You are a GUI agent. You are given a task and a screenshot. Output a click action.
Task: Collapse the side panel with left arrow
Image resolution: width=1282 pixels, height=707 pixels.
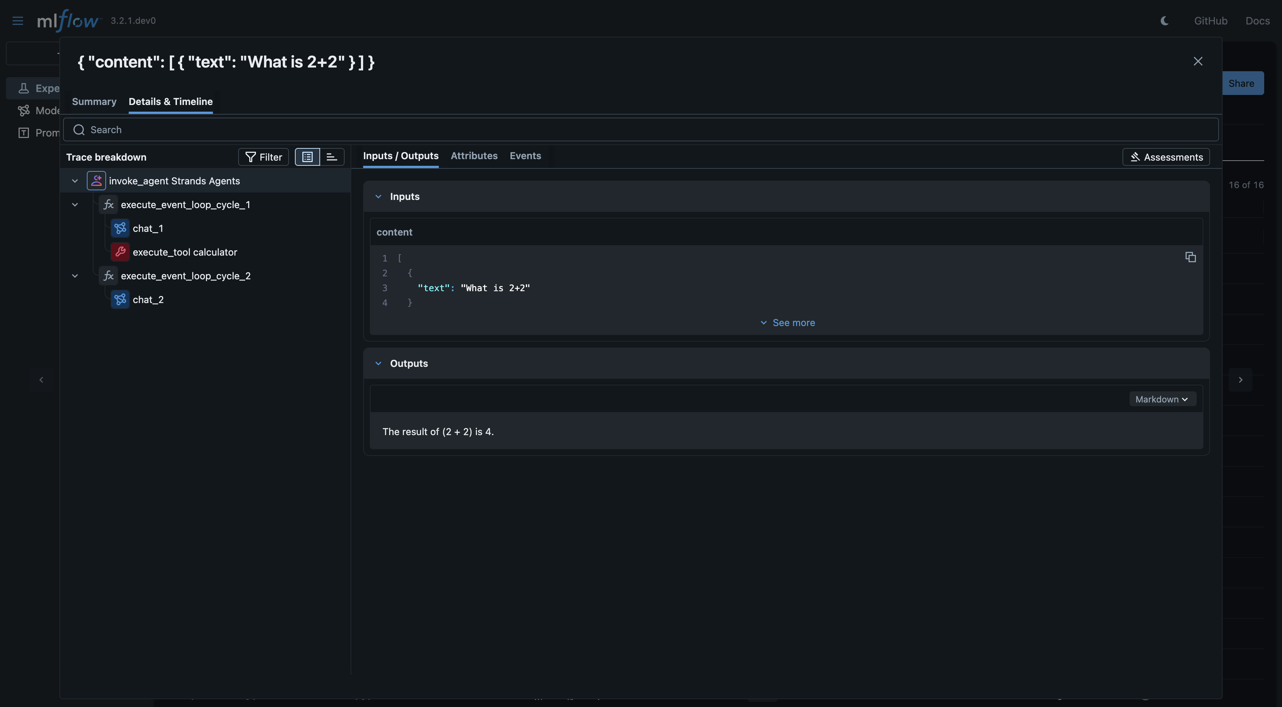pyautogui.click(x=41, y=379)
